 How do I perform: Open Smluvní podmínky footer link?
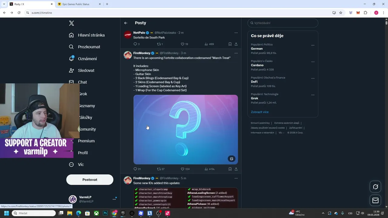(260, 123)
